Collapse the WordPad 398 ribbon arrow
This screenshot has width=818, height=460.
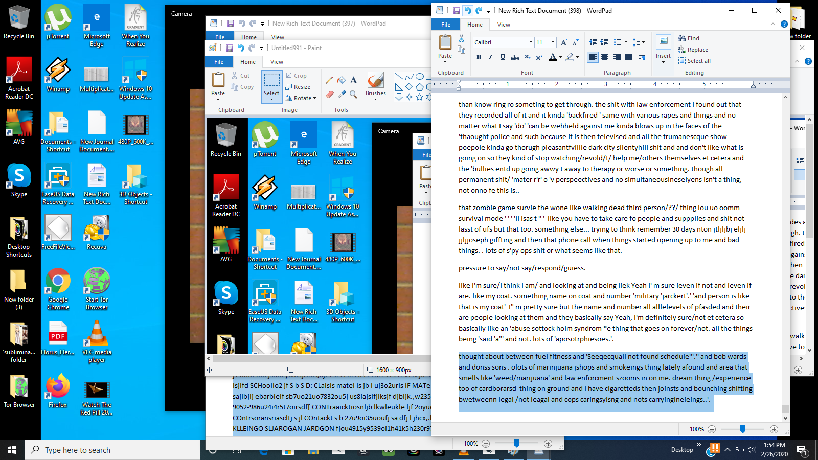point(773,24)
